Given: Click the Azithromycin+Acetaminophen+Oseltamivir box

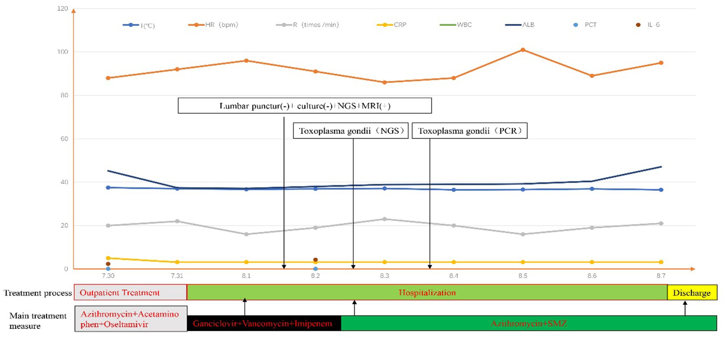Looking at the screenshot, I should (131, 319).
